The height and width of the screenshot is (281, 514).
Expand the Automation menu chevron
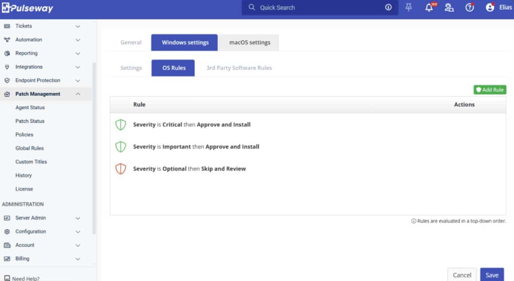[78, 40]
